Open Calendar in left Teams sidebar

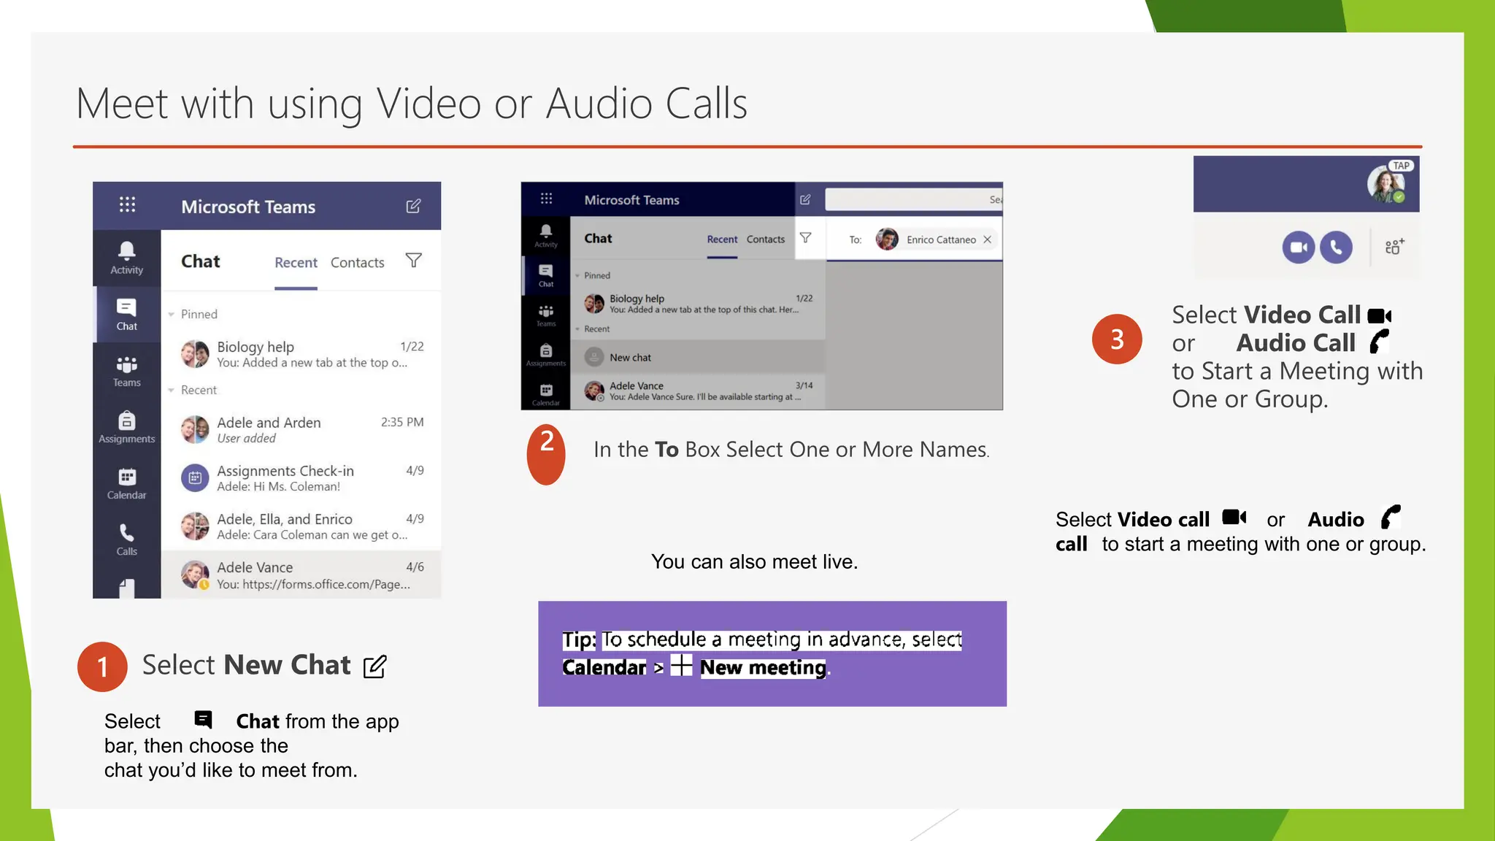(x=126, y=483)
